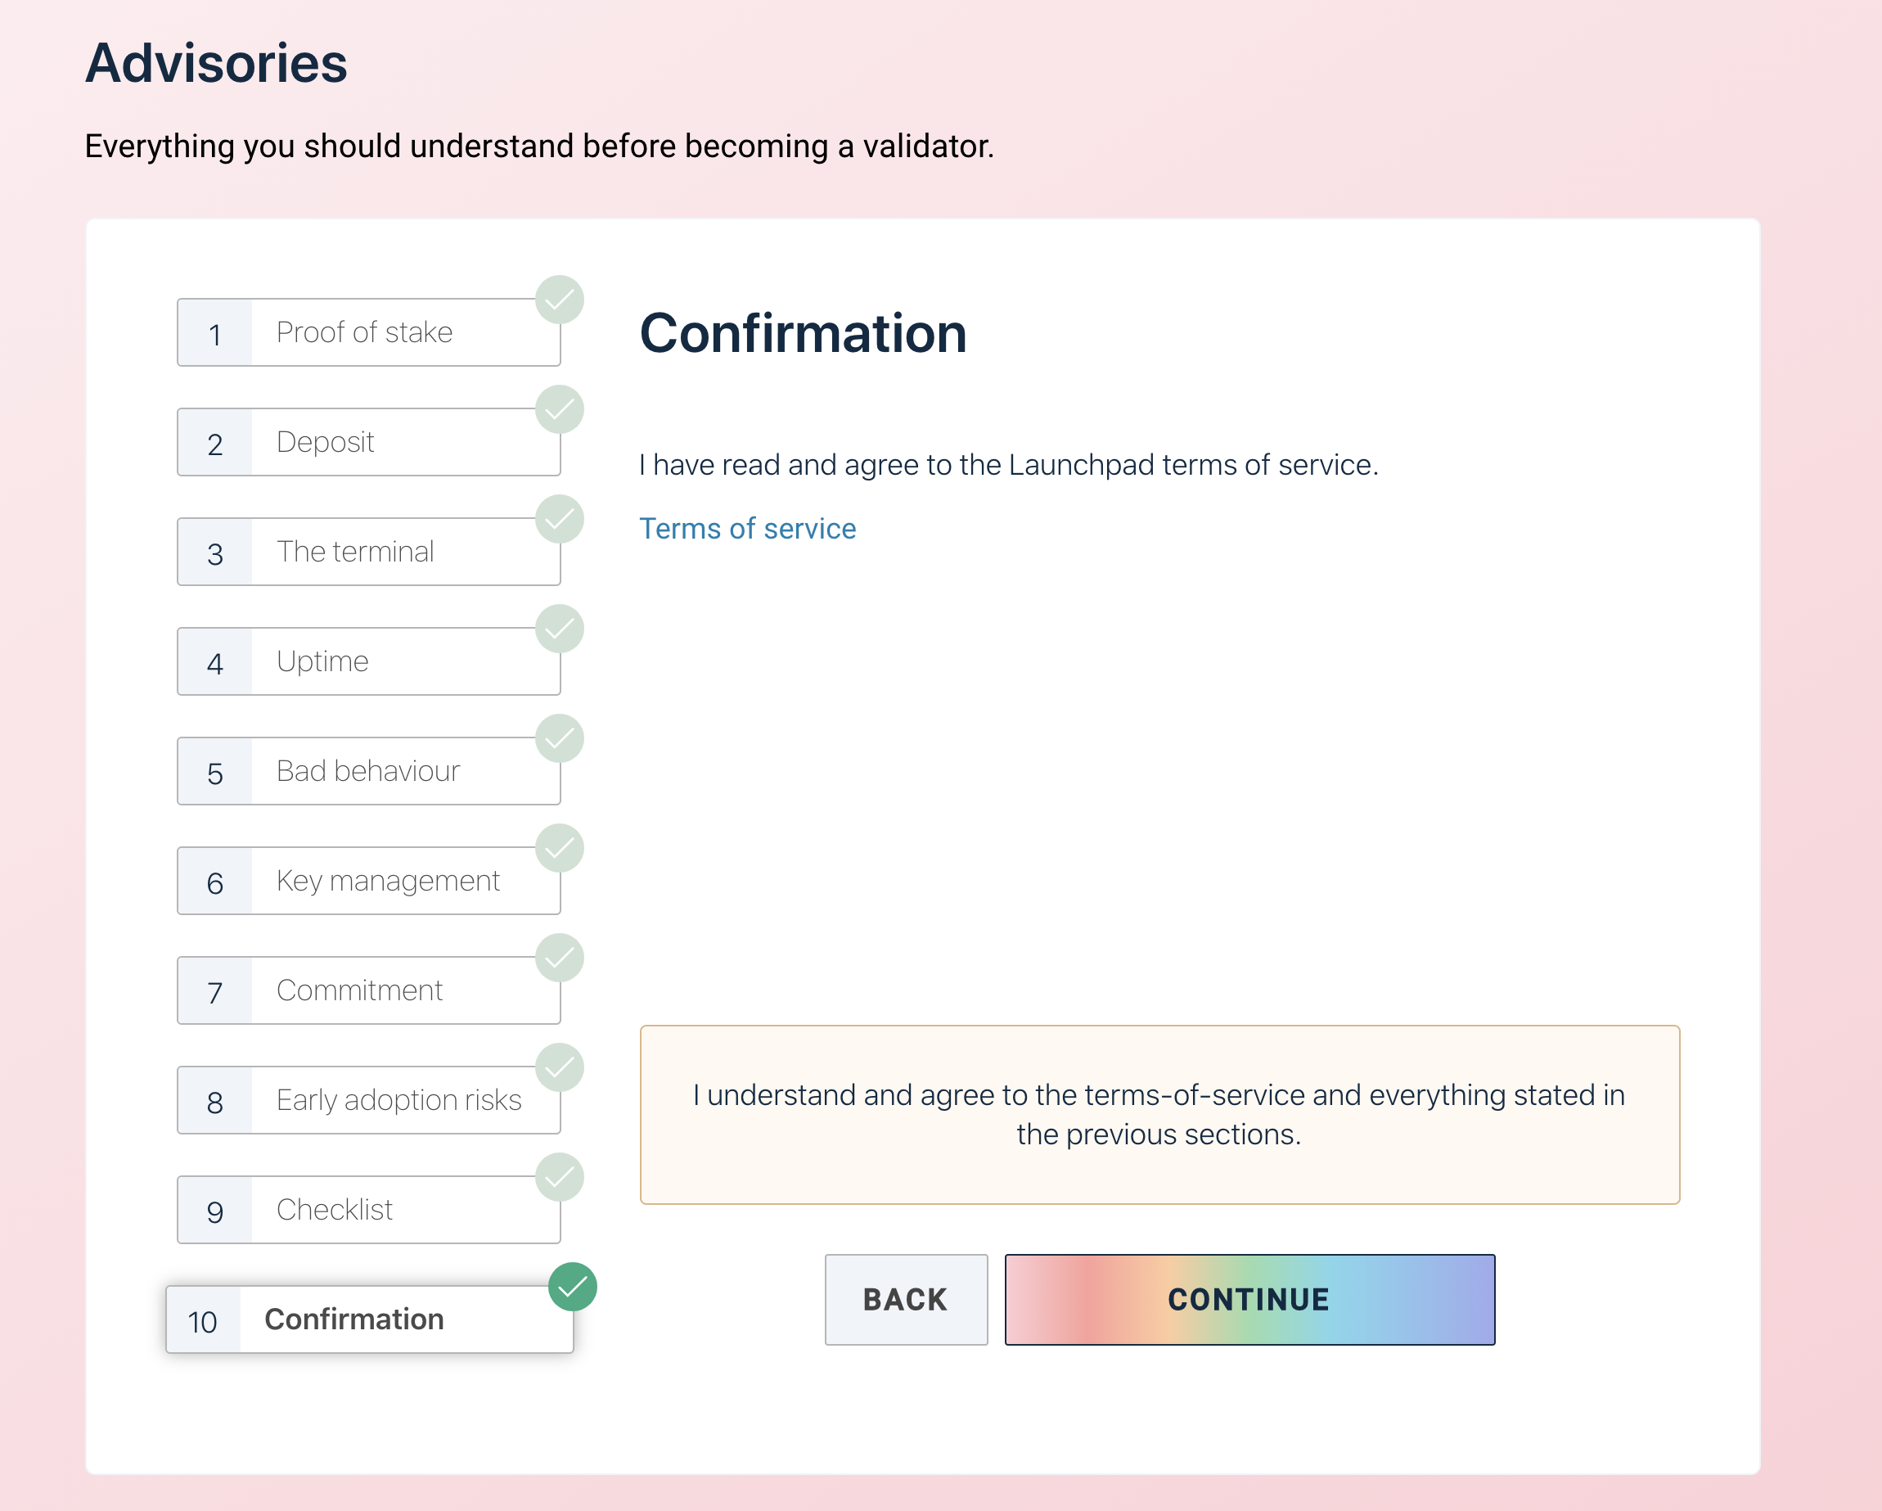Click the checkmark icon on Proof of stake
Image resolution: width=1882 pixels, height=1511 pixels.
560,300
